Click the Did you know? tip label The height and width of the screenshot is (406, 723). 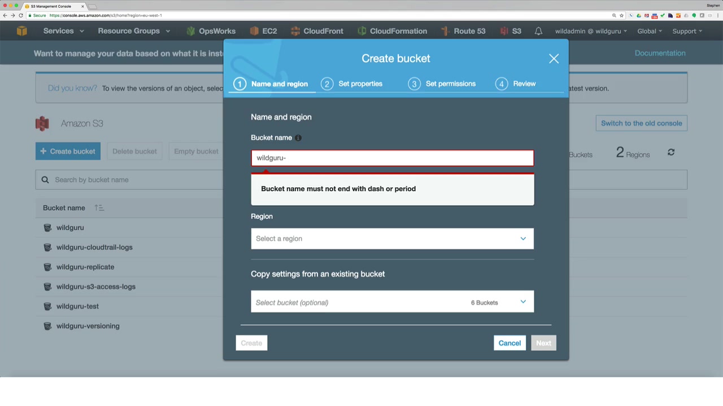(x=72, y=89)
